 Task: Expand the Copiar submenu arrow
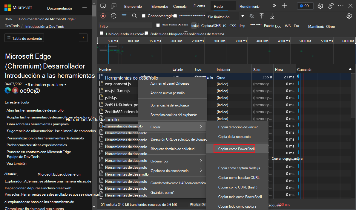pos(201,127)
